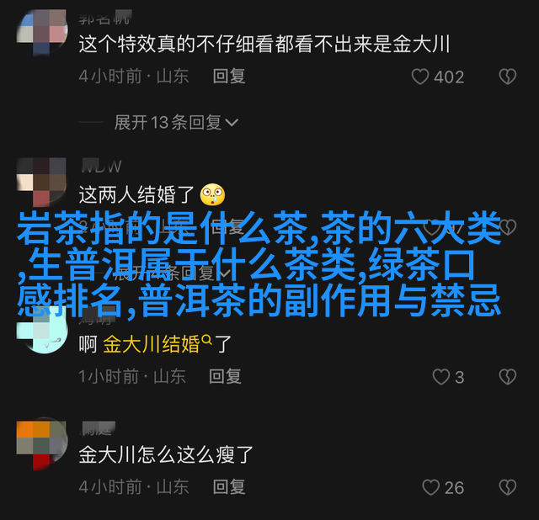This screenshot has width=539, height=520.
Task: Reply to the 4小时前 special effects comment
Action: [x=229, y=76]
